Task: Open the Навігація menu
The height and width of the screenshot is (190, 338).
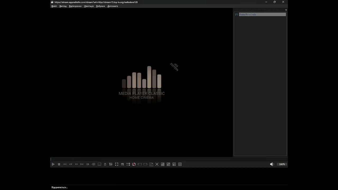Action: tap(89, 6)
